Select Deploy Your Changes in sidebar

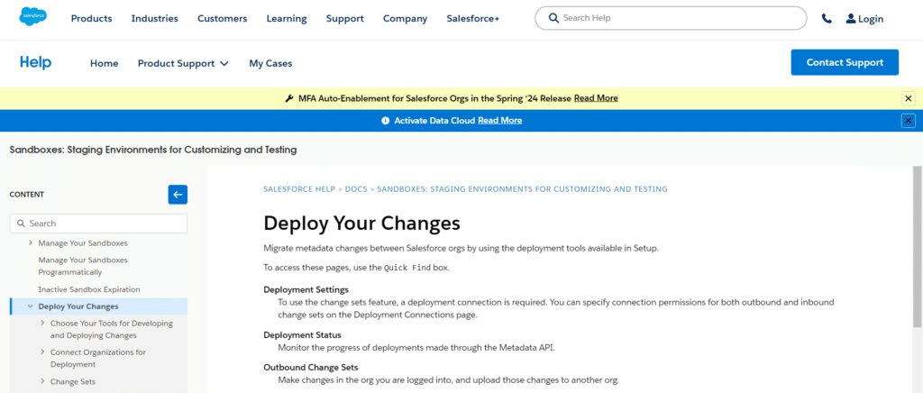click(x=78, y=306)
